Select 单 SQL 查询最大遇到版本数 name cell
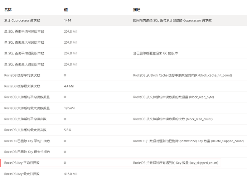 tap(24, 64)
